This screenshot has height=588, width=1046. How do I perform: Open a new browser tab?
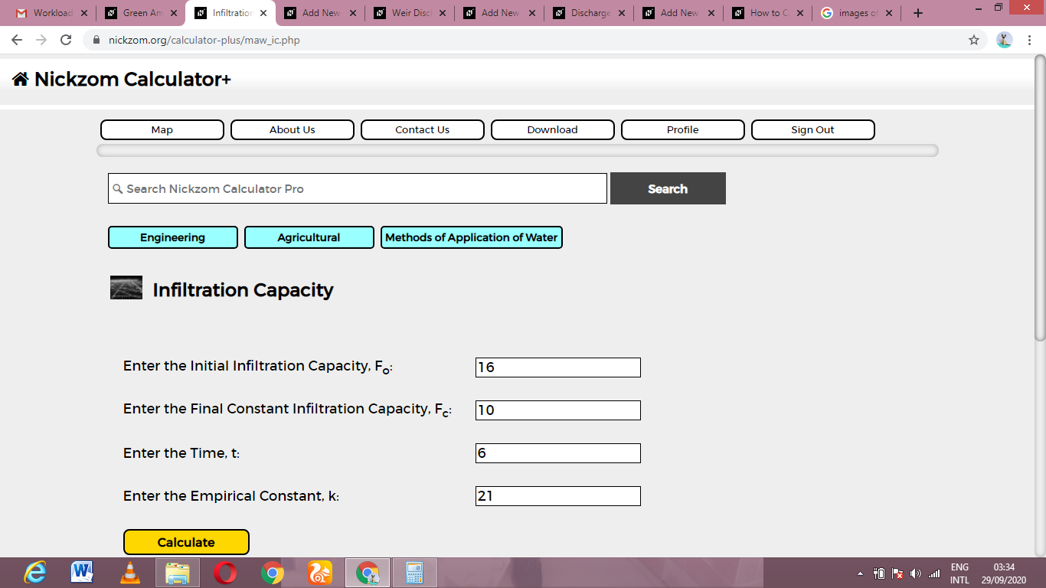pos(918,13)
